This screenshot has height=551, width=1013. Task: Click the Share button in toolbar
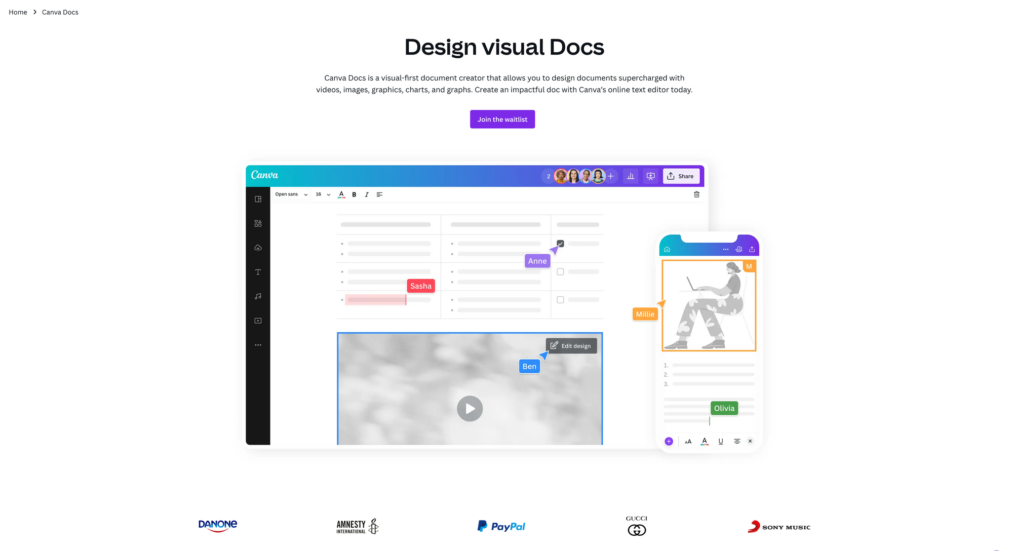pos(681,176)
